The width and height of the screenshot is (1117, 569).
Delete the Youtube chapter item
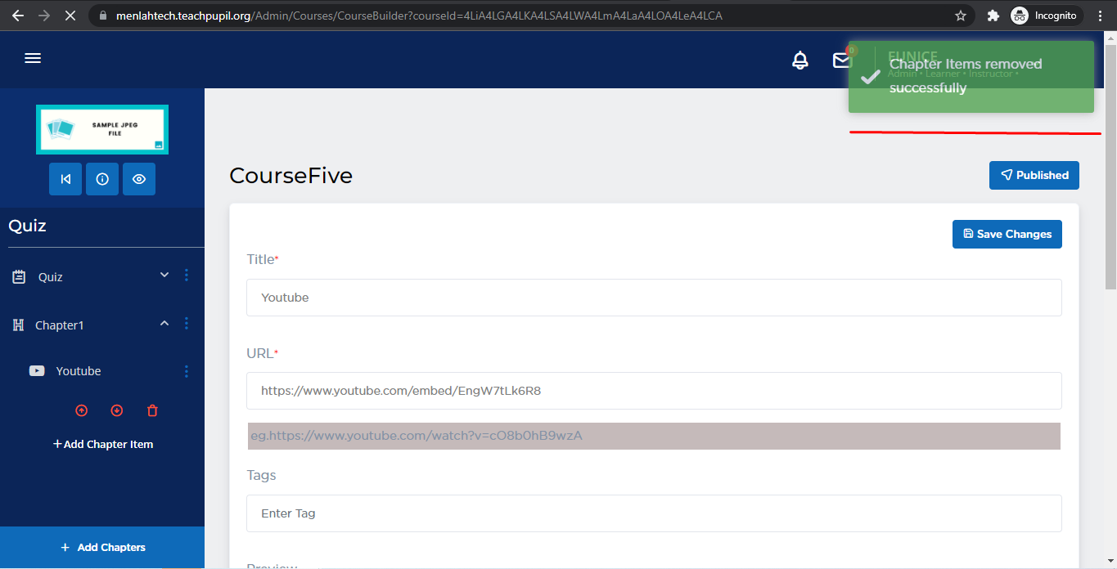(x=152, y=410)
